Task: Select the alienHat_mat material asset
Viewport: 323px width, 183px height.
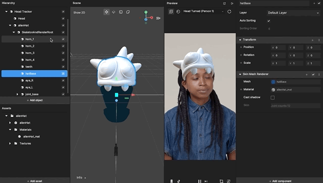Action: (x=31, y=136)
